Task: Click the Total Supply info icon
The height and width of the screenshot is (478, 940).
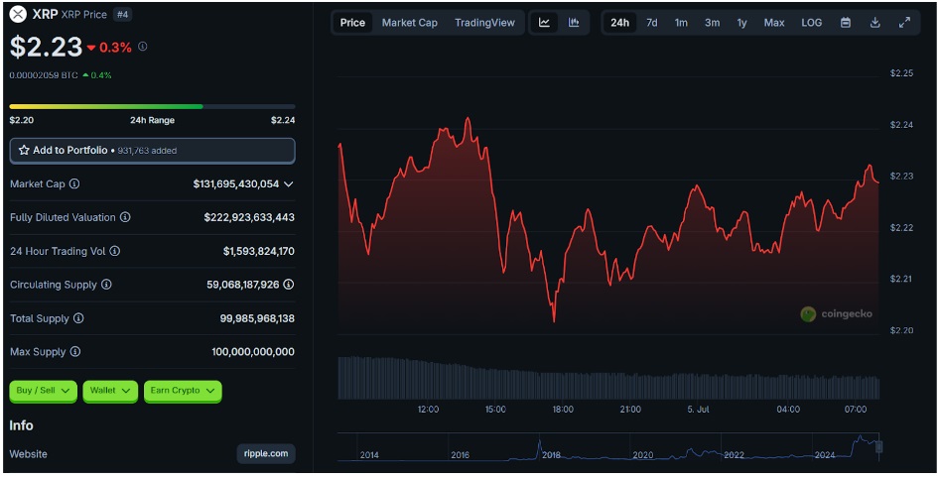Action: click(x=78, y=318)
